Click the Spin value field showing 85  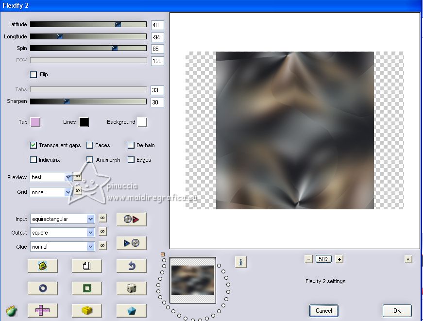click(x=157, y=49)
